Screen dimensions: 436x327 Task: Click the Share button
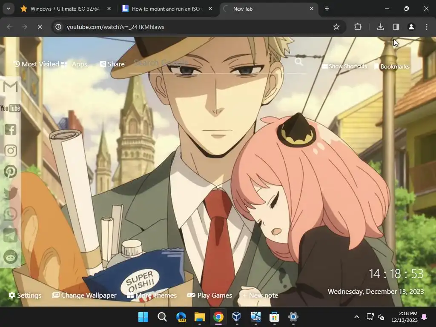[x=112, y=64]
